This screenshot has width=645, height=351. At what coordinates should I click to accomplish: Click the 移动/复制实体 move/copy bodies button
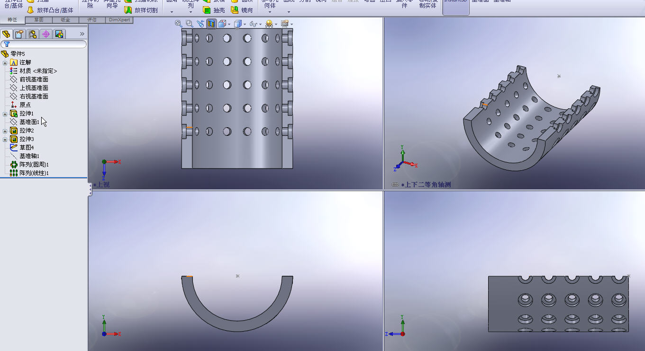click(427, 4)
